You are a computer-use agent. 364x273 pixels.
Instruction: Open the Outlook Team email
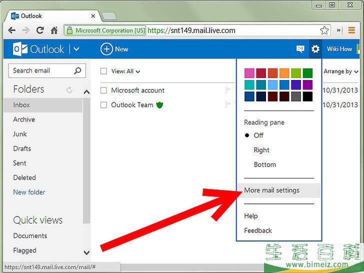(132, 105)
